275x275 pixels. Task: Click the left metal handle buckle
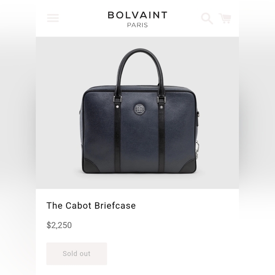118,99
